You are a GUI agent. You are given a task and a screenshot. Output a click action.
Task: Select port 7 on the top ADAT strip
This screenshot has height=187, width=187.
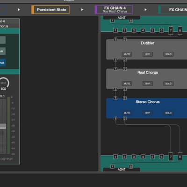(x=112, y=21)
